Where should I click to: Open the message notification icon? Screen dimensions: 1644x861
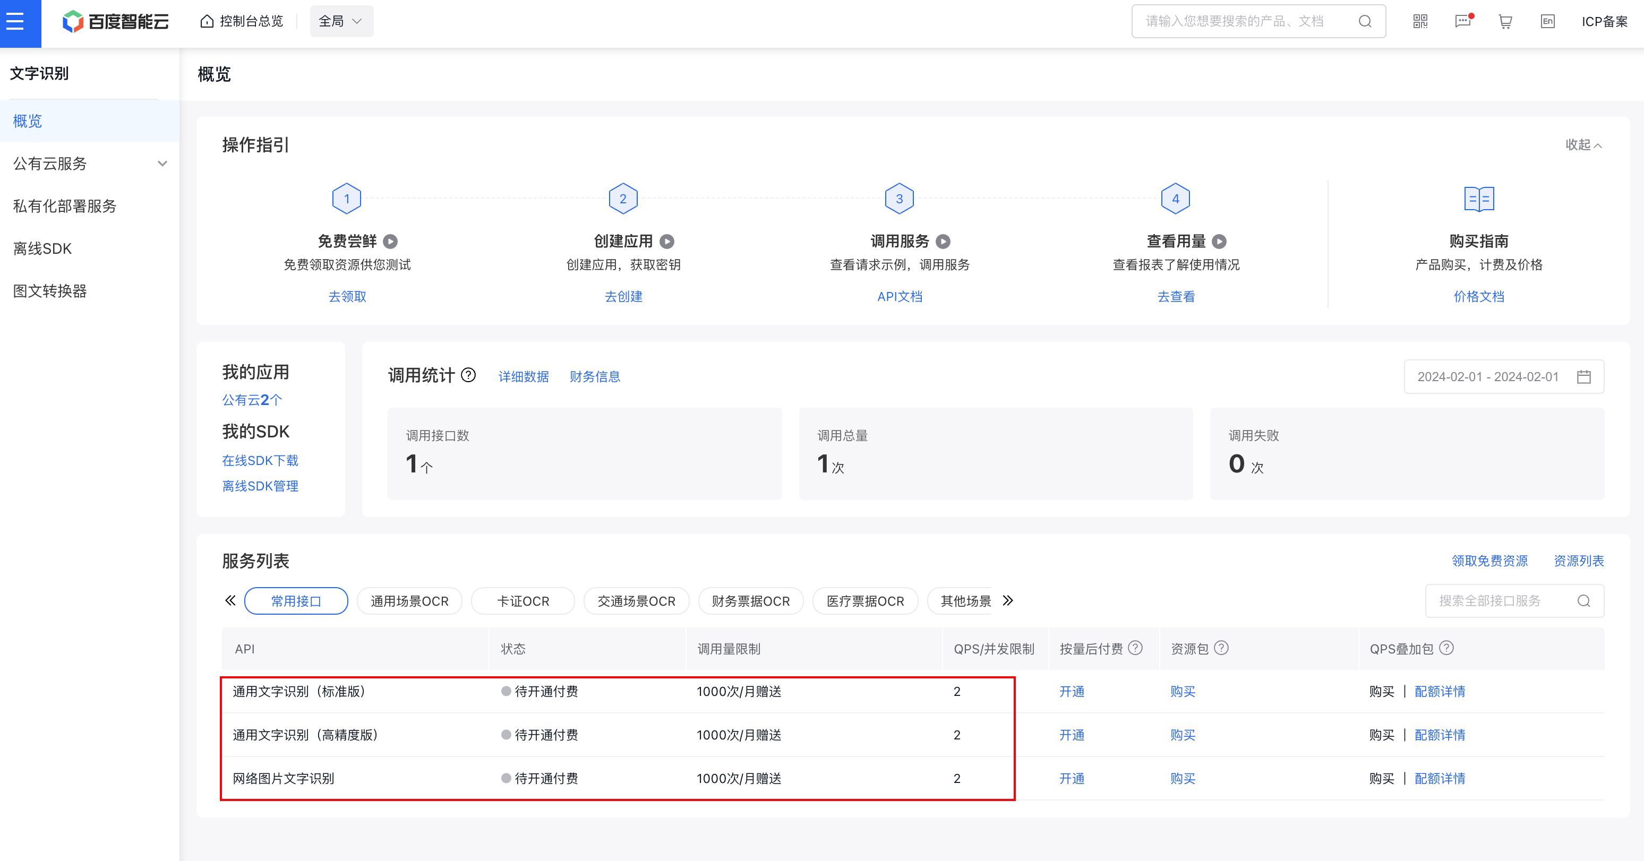pos(1462,21)
